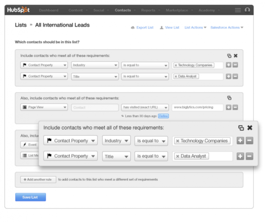Add a row after the Page View rule
Image resolution: width=265 pixels, height=222 pixels.
point(228,107)
